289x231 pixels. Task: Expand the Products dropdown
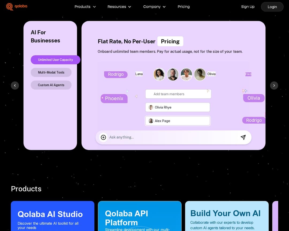pyautogui.click(x=85, y=7)
